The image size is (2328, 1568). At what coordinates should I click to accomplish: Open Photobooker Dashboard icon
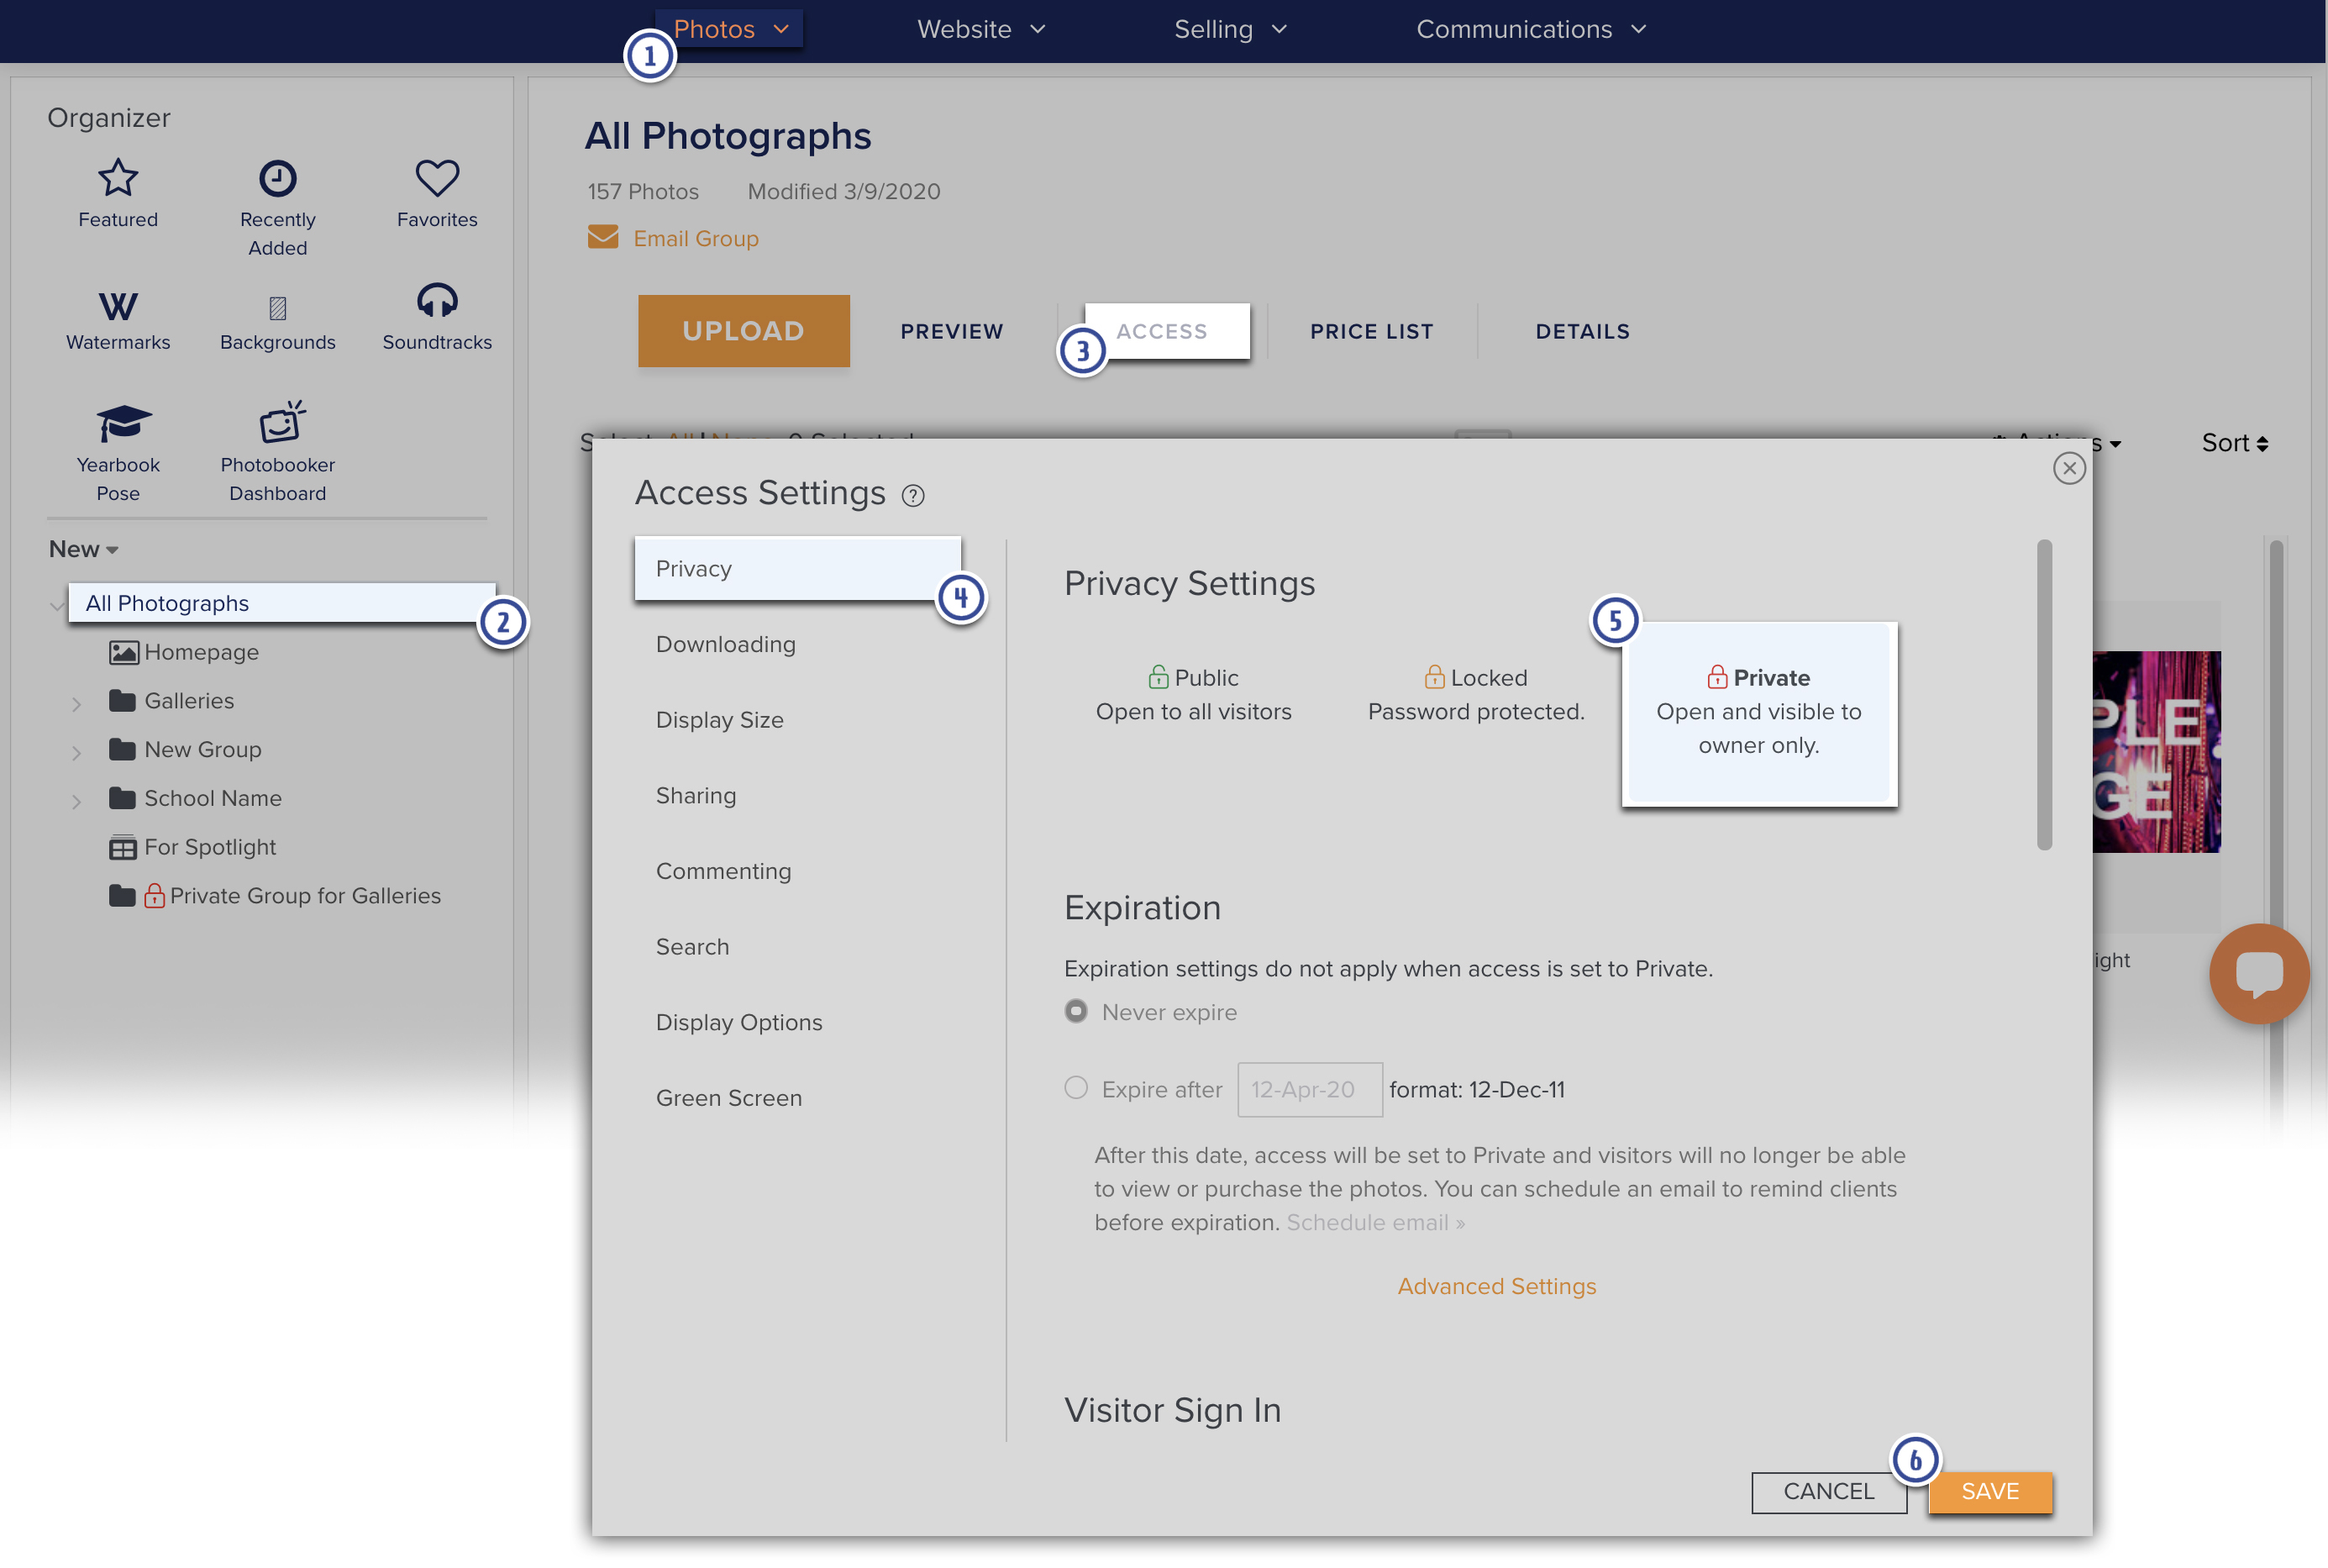[282, 422]
